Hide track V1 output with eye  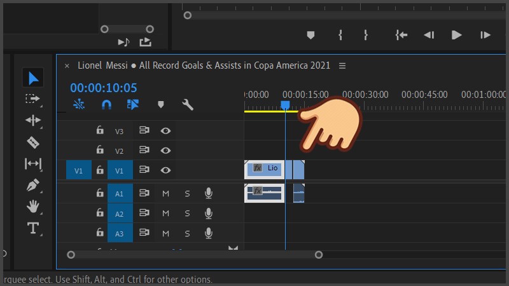click(165, 170)
